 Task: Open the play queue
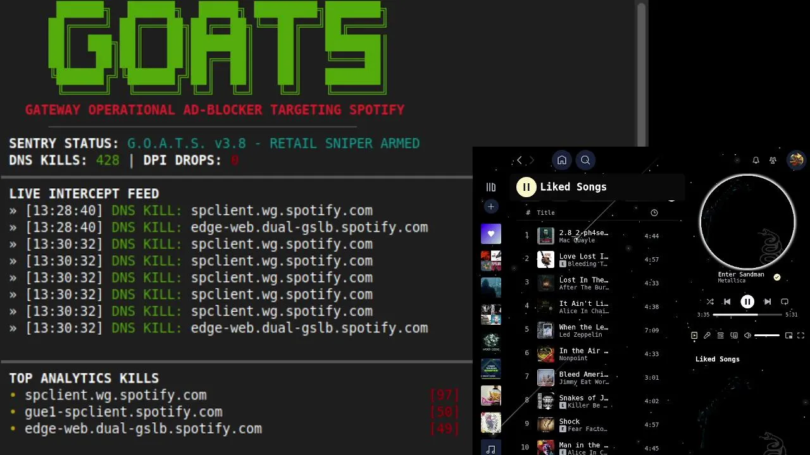[x=720, y=336]
